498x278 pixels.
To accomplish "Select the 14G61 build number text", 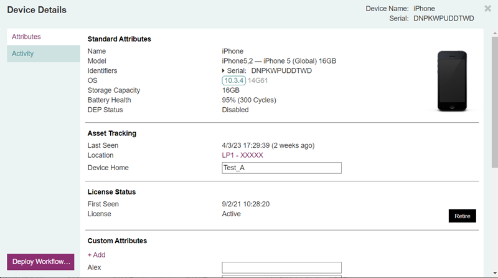I will coord(258,80).
